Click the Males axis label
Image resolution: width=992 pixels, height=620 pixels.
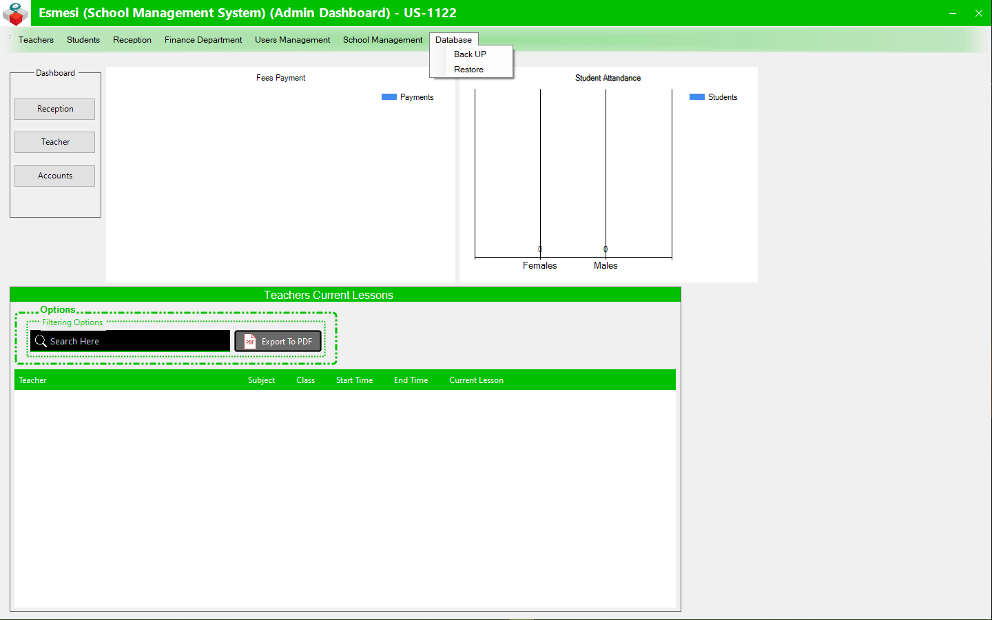[x=606, y=266]
